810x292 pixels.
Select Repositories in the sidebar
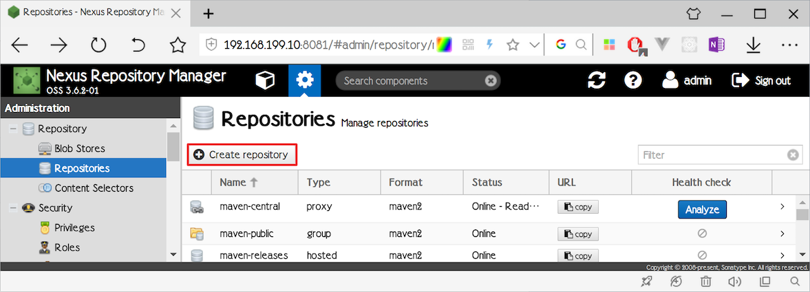tap(83, 168)
